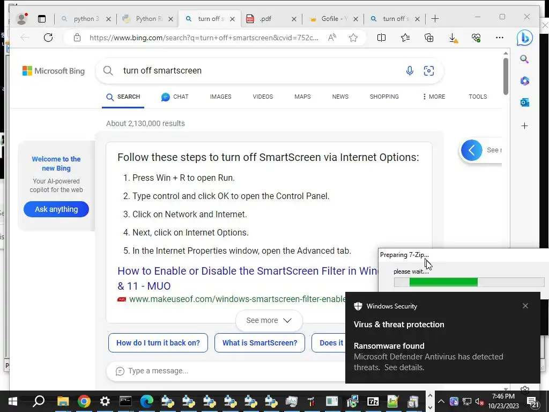The image size is (549, 412).
Task: Select the CHAT search tab
Action: point(175,97)
